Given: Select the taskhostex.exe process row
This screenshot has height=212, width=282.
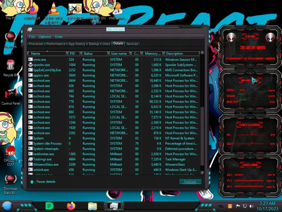Looking at the screenshot, I should pyautogui.click(x=114, y=154).
